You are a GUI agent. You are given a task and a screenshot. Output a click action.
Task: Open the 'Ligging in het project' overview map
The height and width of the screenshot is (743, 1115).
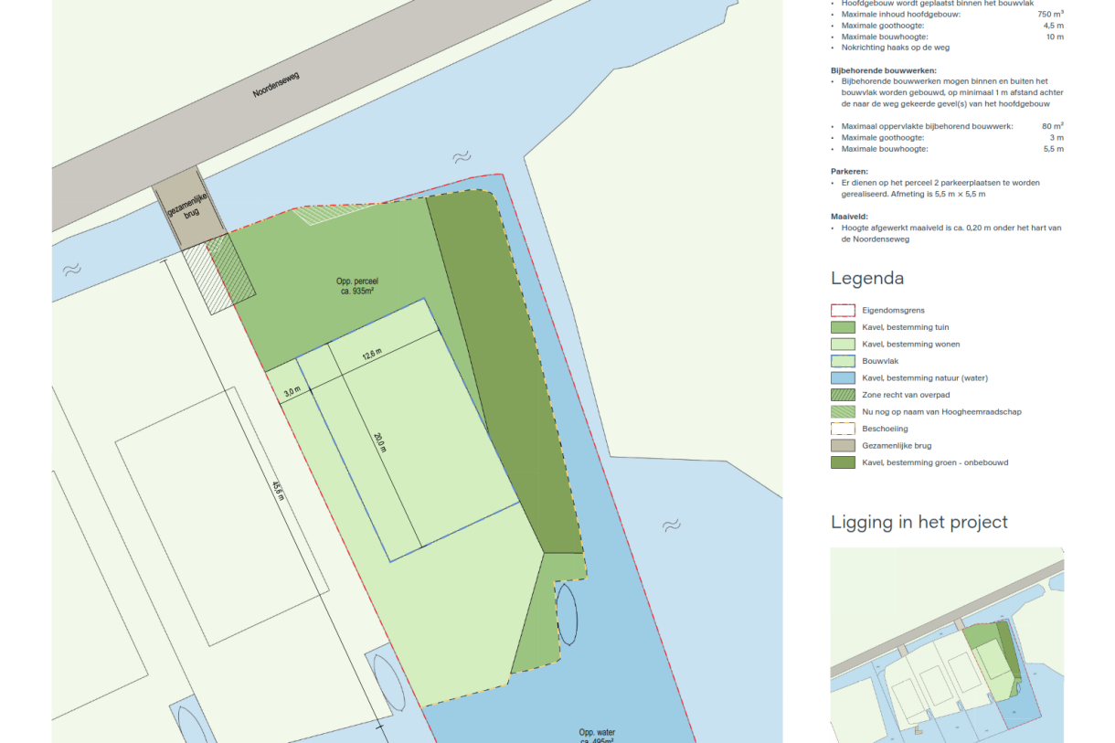[x=946, y=644]
